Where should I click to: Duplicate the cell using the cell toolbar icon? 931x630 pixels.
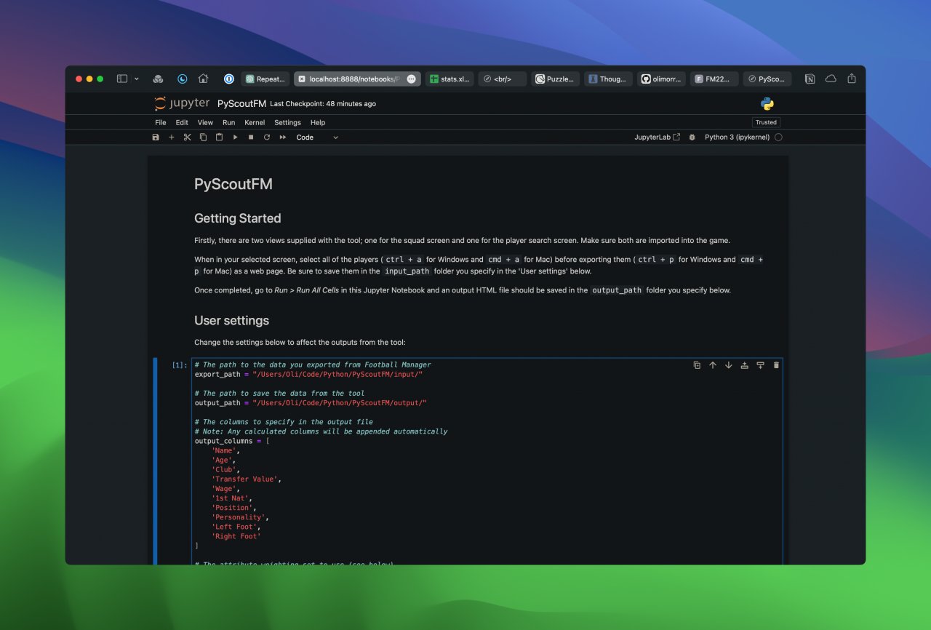[x=697, y=365]
